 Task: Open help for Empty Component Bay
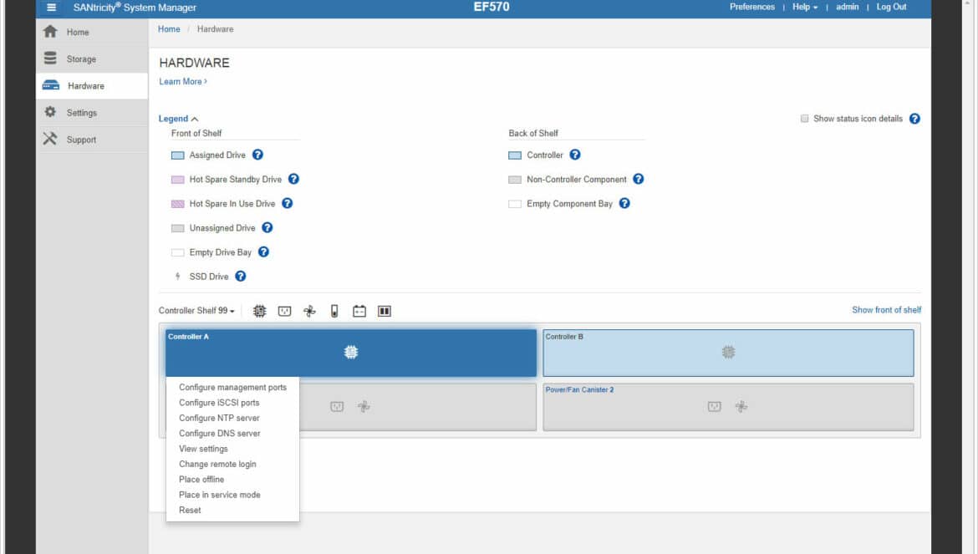coord(624,203)
